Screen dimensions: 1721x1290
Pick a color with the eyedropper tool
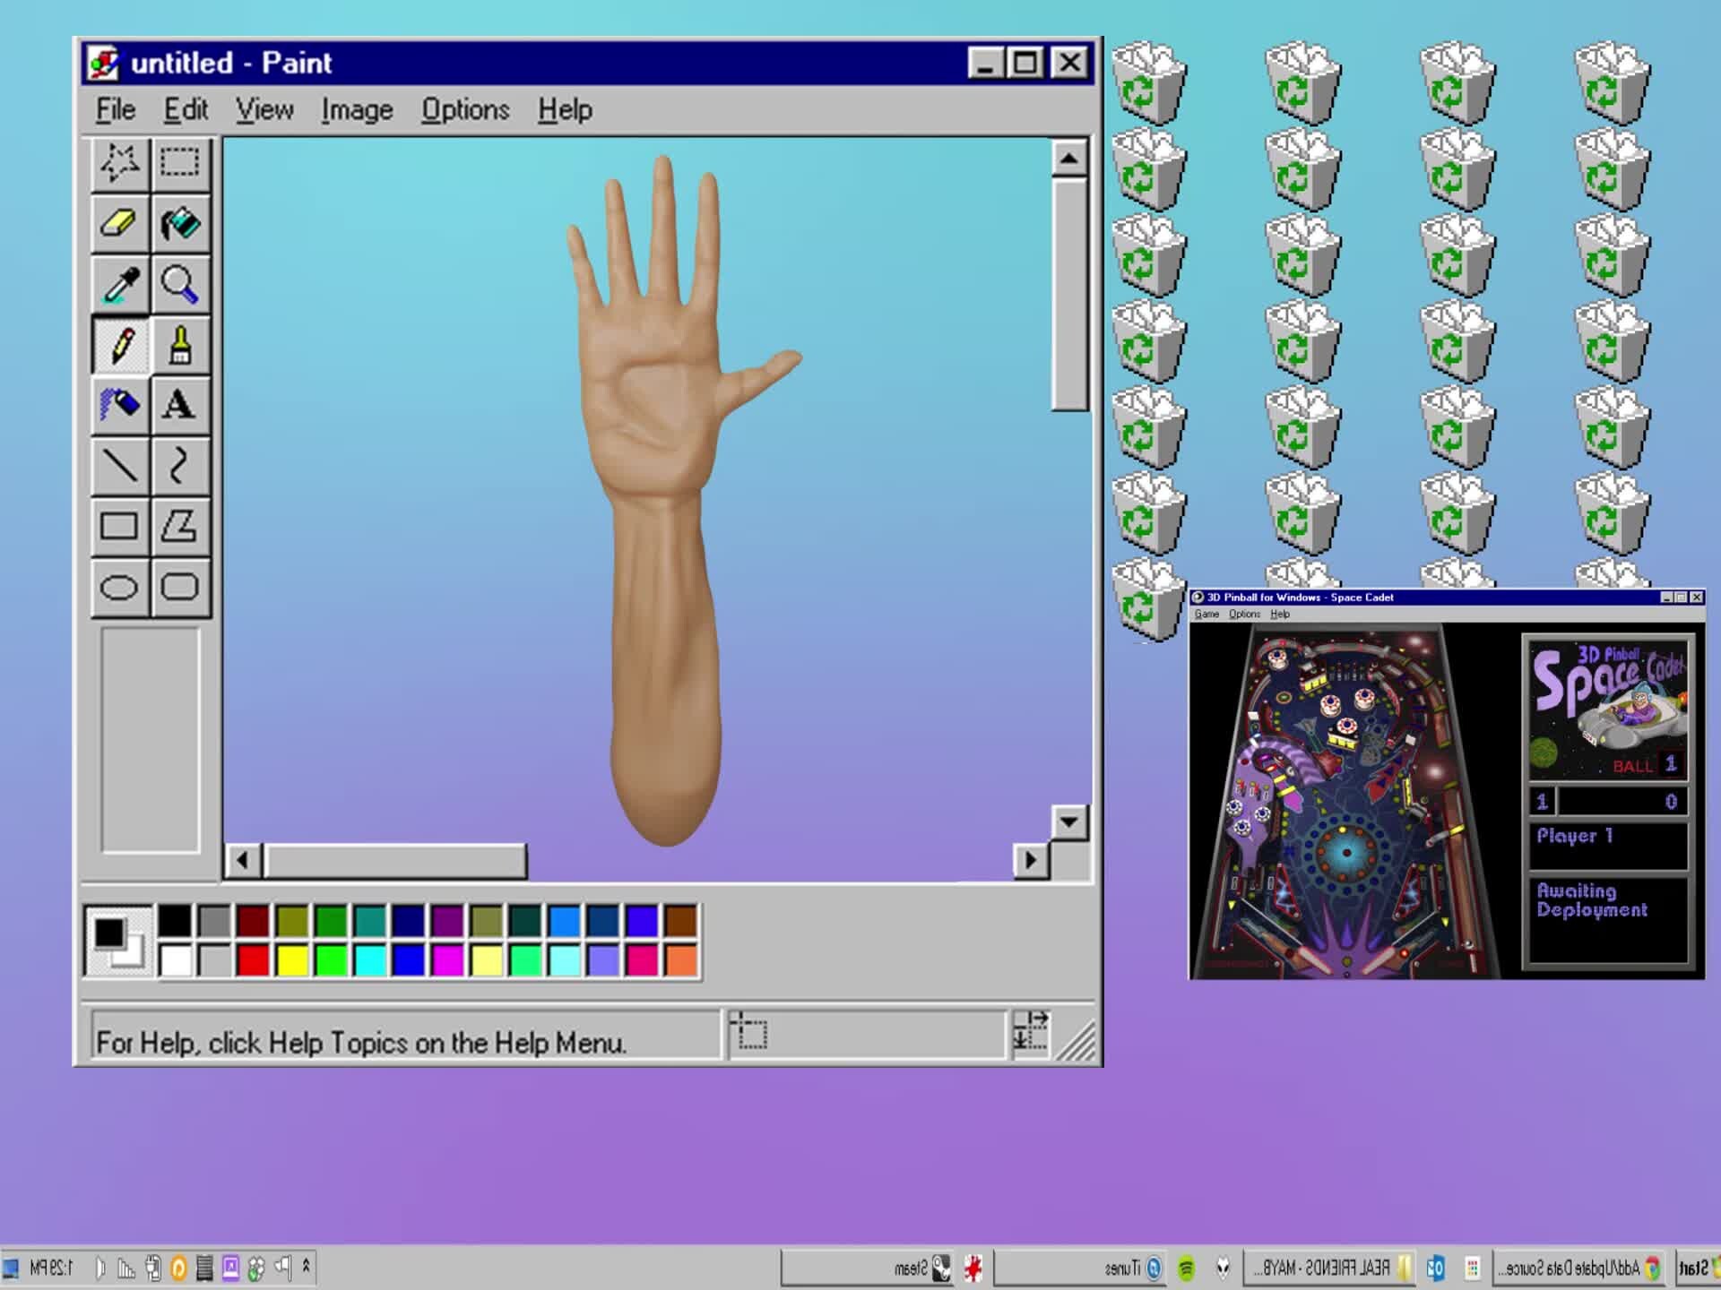(x=119, y=284)
